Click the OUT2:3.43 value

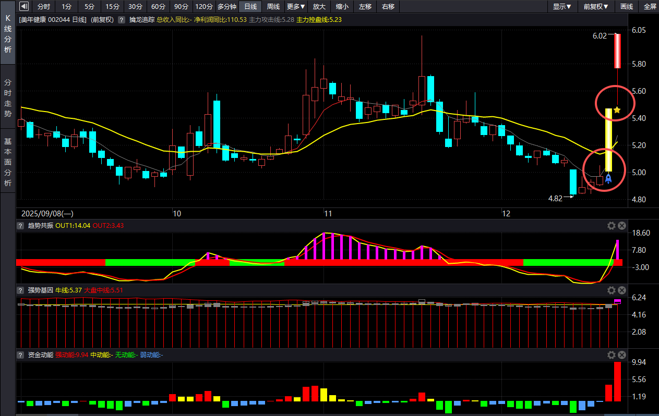coord(108,226)
